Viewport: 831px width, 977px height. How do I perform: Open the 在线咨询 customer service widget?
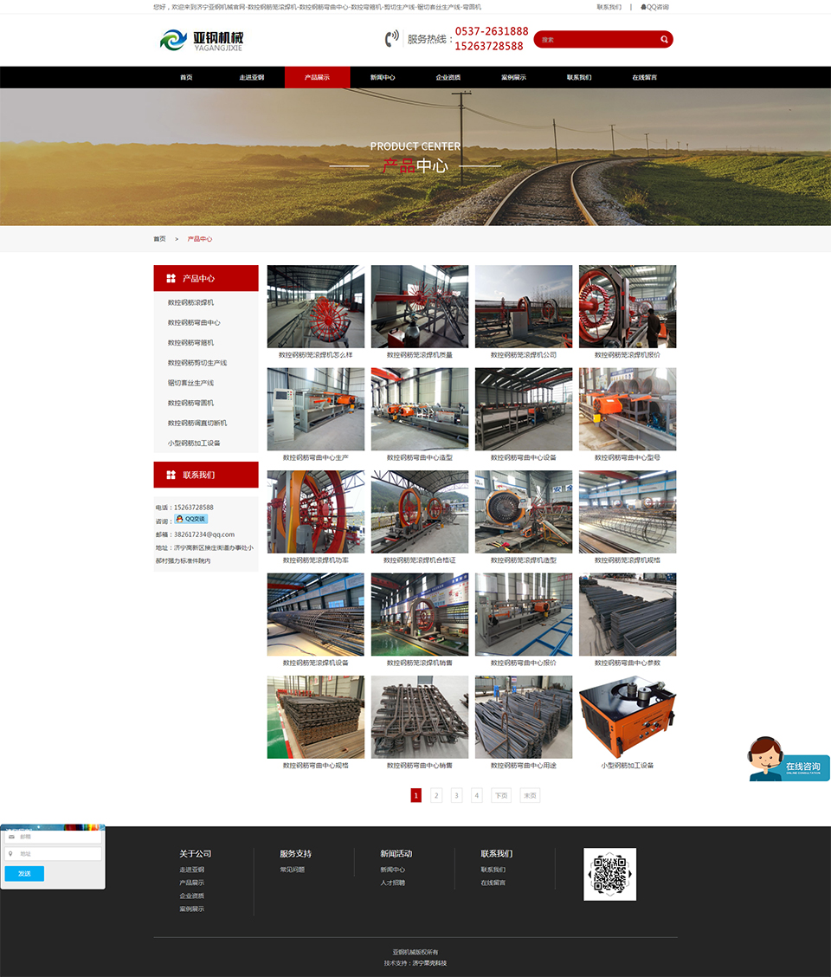(x=789, y=760)
